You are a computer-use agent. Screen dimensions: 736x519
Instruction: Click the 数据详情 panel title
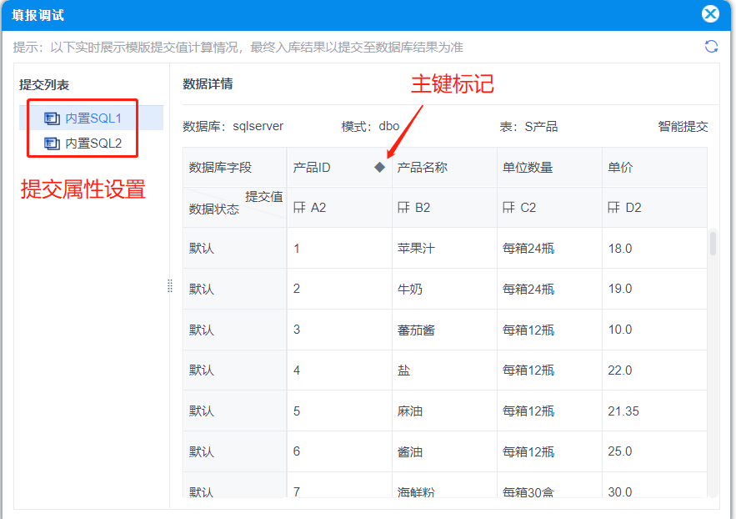(208, 84)
